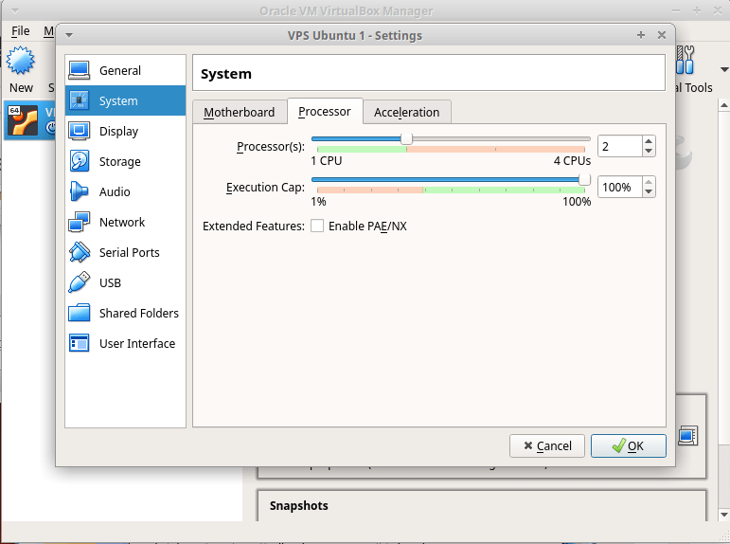730x544 pixels.
Task: Open settings window title menu arrow
Action: 69,35
